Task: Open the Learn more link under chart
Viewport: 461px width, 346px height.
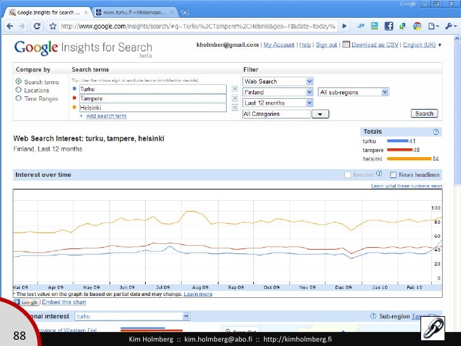Action: 198,294
